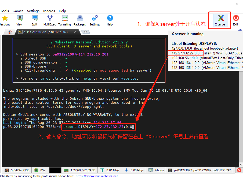
Task: Click the mobaxterm.mobatek.net link
Action: [97, 176]
